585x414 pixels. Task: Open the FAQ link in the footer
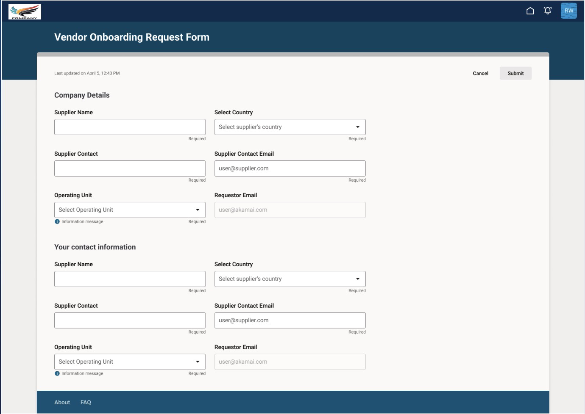[86, 402]
